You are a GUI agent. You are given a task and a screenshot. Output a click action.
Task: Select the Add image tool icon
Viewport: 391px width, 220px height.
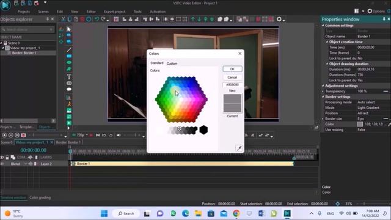(69, 110)
